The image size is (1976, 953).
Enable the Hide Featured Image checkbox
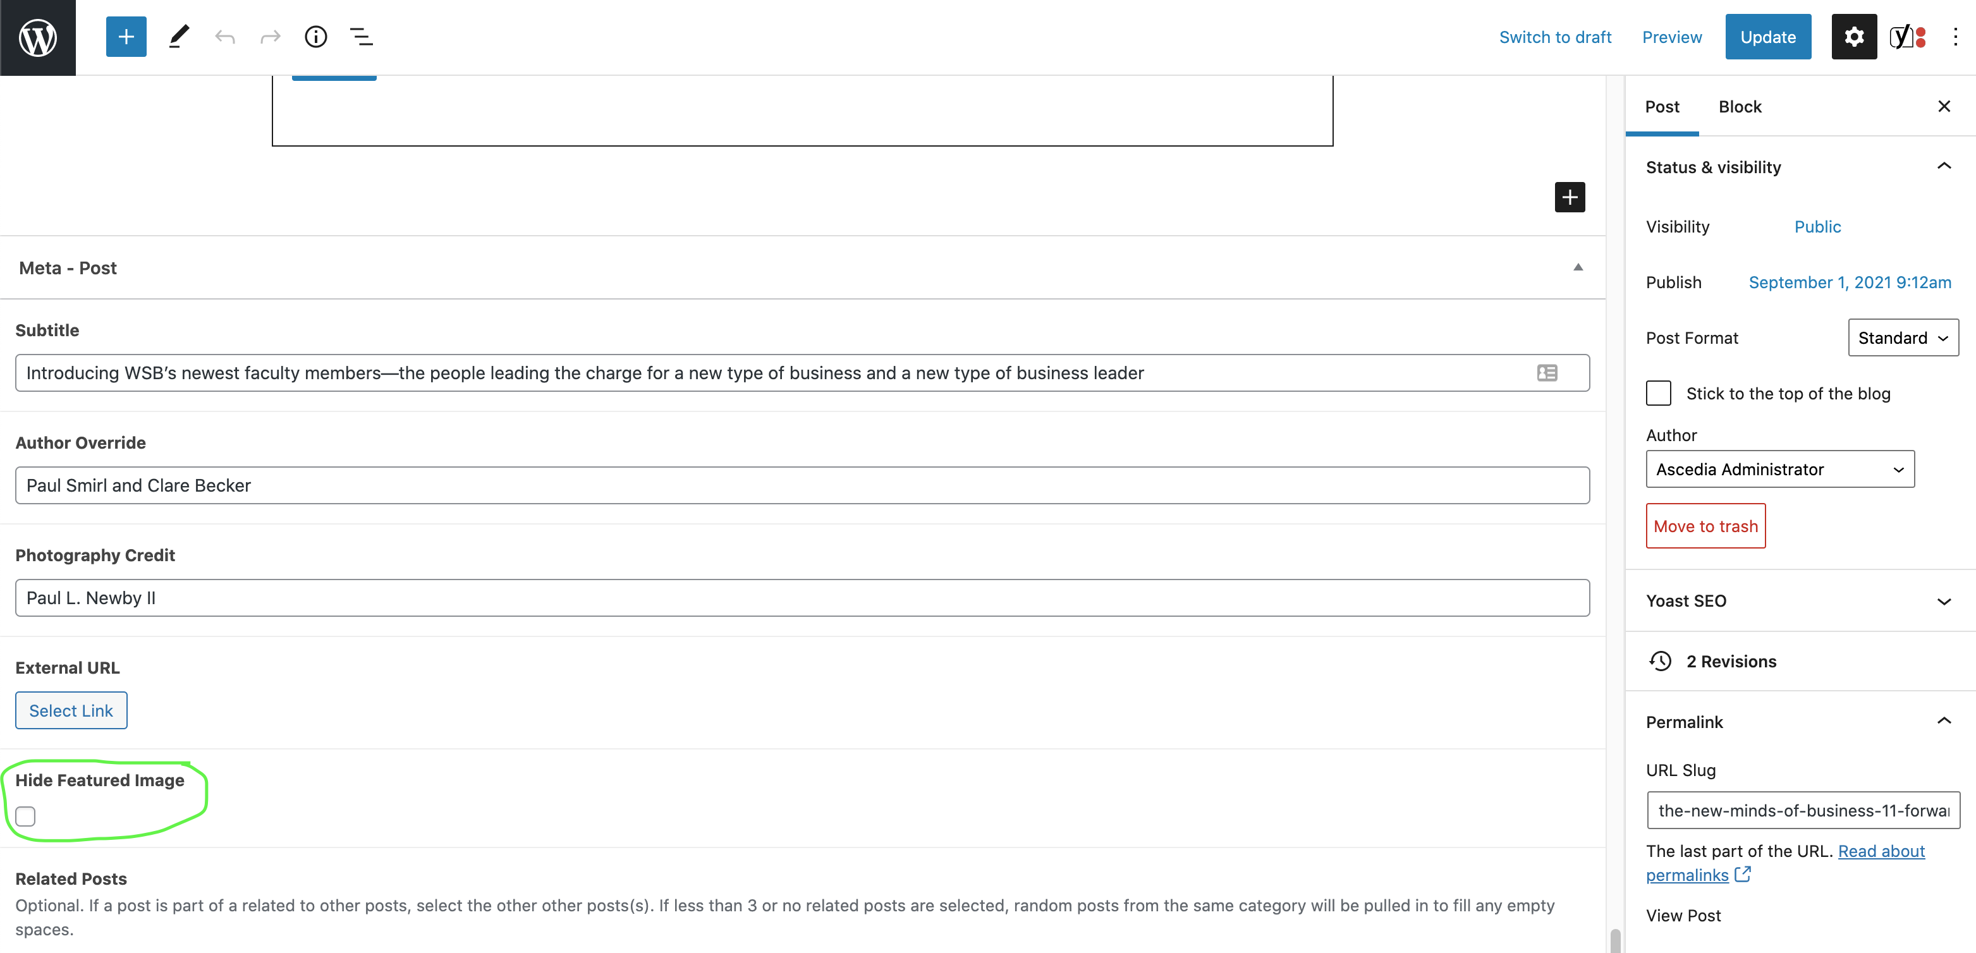(x=25, y=816)
